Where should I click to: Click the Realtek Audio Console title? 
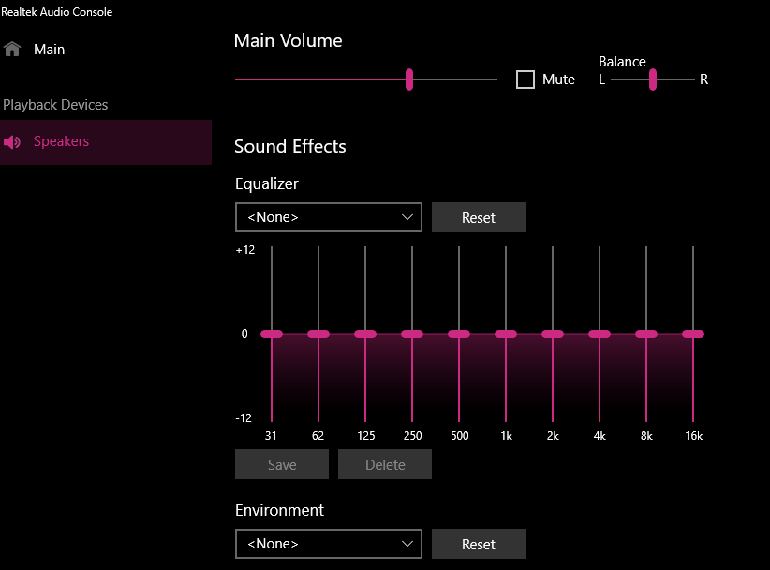[57, 12]
